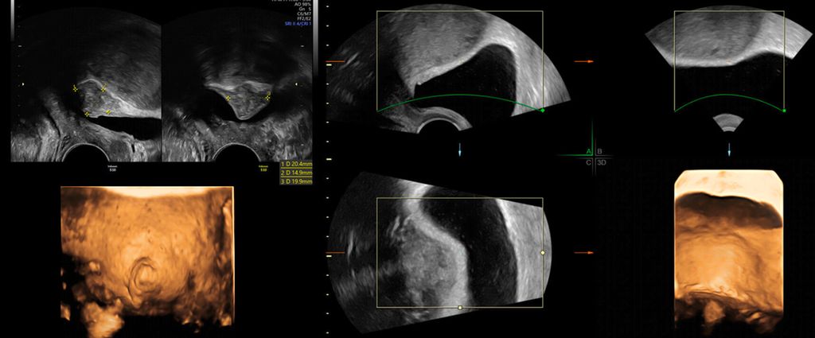Select quadrant A in the plane selector
815x338 pixels.
point(588,150)
